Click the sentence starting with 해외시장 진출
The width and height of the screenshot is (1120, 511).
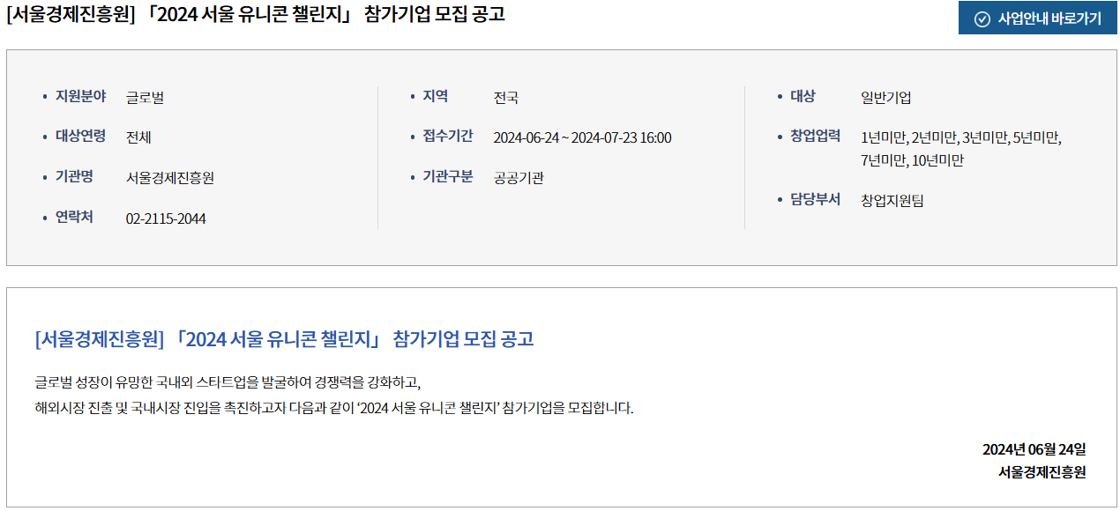pyautogui.click(x=334, y=409)
